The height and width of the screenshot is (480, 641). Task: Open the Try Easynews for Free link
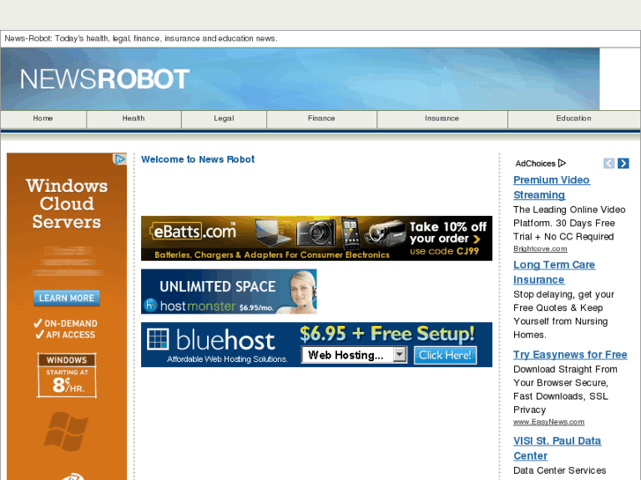coord(570,355)
